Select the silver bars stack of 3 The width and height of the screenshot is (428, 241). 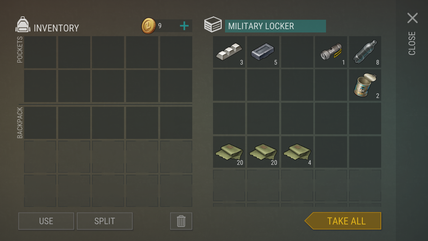point(229,52)
